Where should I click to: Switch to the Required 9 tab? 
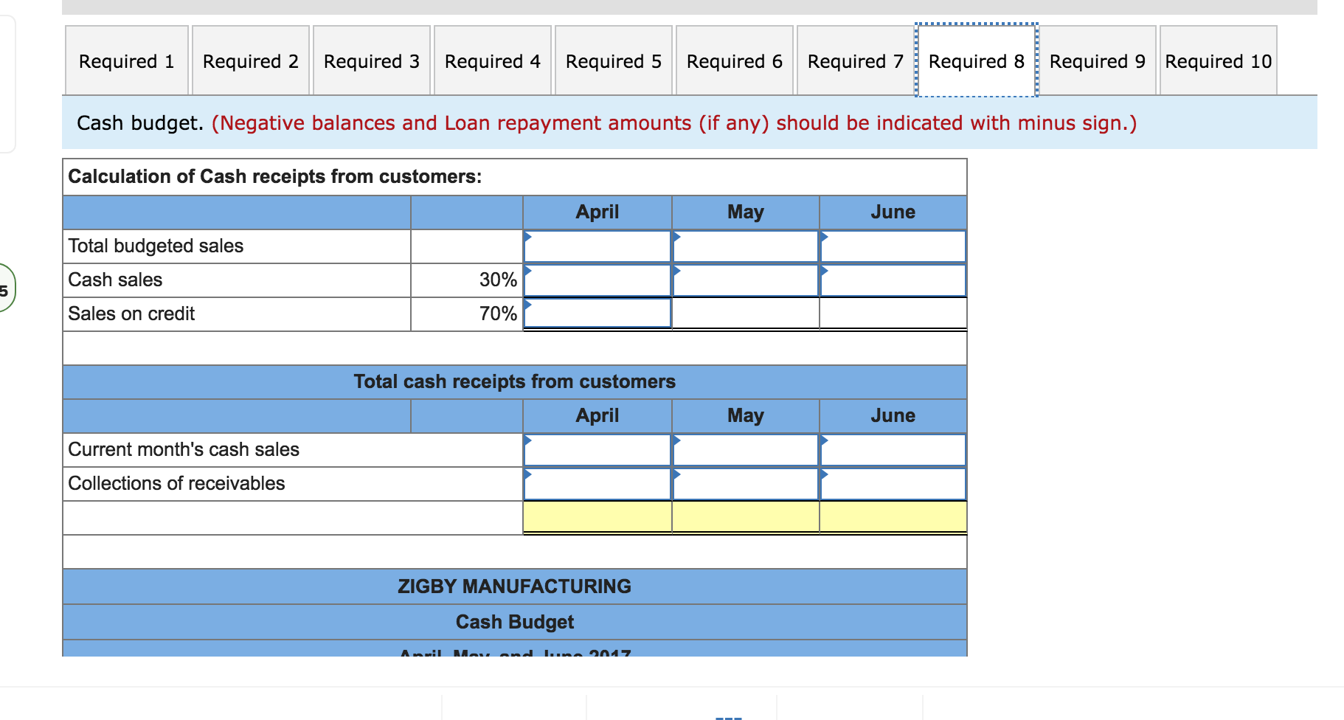pyautogui.click(x=1097, y=60)
